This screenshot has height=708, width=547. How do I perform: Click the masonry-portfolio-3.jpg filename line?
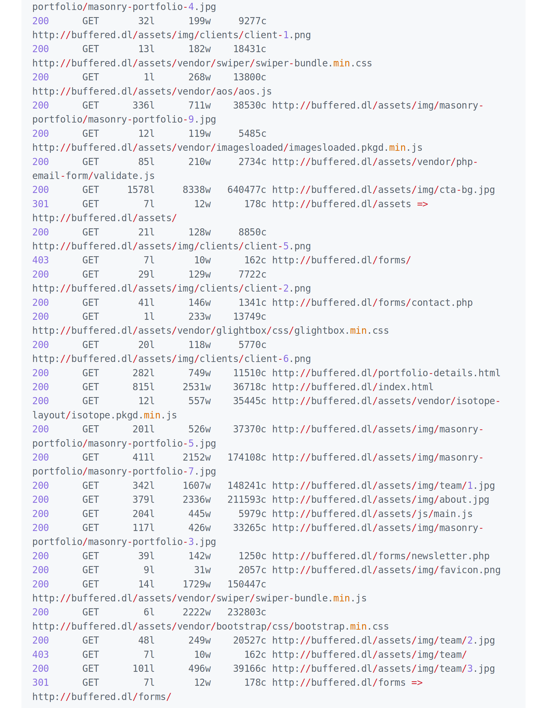point(124,542)
